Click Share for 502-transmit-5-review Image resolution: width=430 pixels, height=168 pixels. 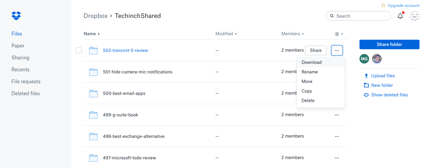[x=316, y=50]
